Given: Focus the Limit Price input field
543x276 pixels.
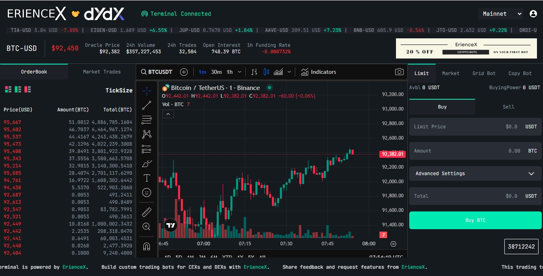Looking at the screenshot, I should point(475,126).
